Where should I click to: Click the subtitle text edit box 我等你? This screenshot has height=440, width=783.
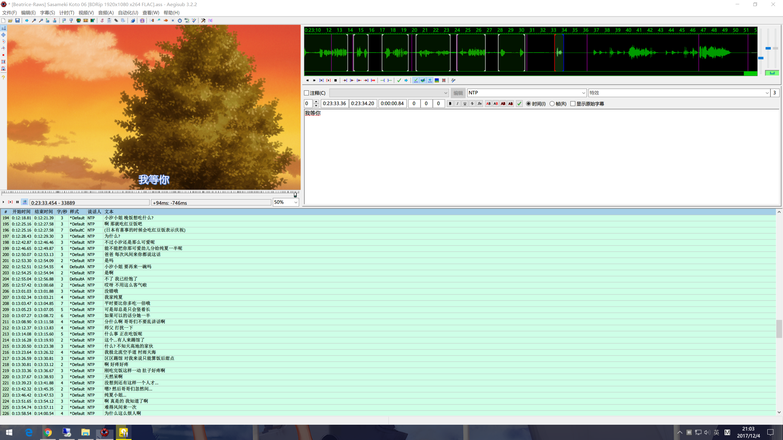(541, 157)
